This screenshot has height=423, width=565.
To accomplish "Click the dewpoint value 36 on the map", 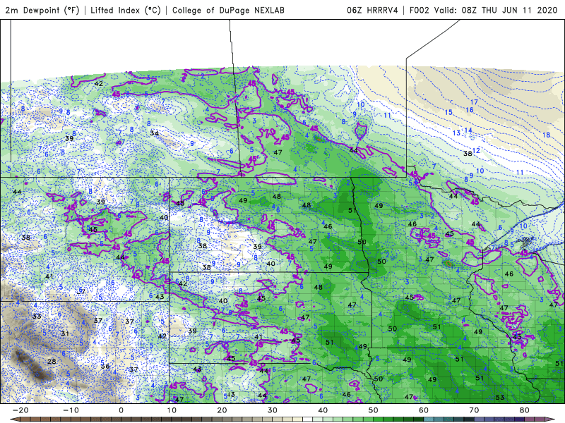I will tap(105, 367).
